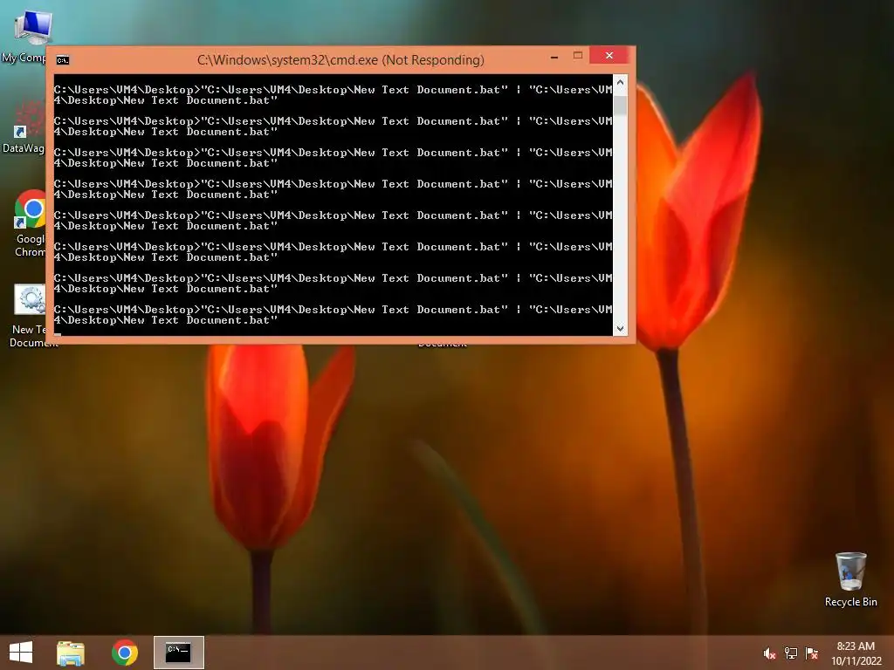Click the cmd scrollbar up arrow
Viewport: 894px width, 670px height.
tap(620, 83)
